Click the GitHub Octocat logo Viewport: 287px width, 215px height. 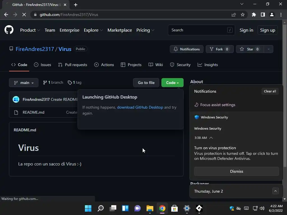coord(9,30)
